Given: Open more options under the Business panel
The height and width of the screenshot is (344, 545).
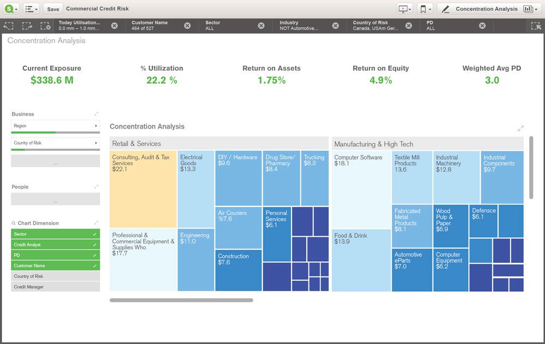Looking at the screenshot, I should pyautogui.click(x=55, y=160).
